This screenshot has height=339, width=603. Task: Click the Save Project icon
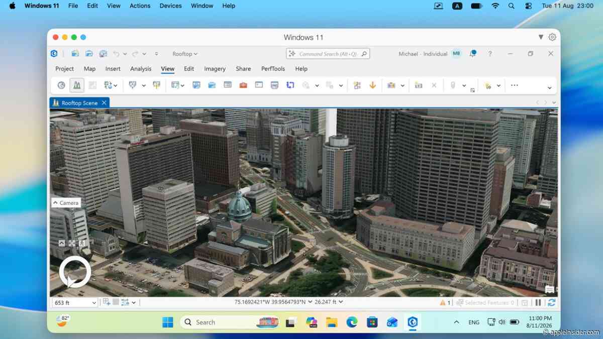(x=104, y=54)
